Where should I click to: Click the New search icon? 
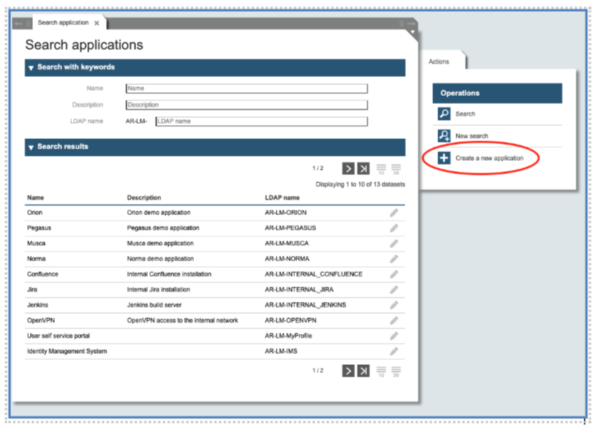[444, 136]
